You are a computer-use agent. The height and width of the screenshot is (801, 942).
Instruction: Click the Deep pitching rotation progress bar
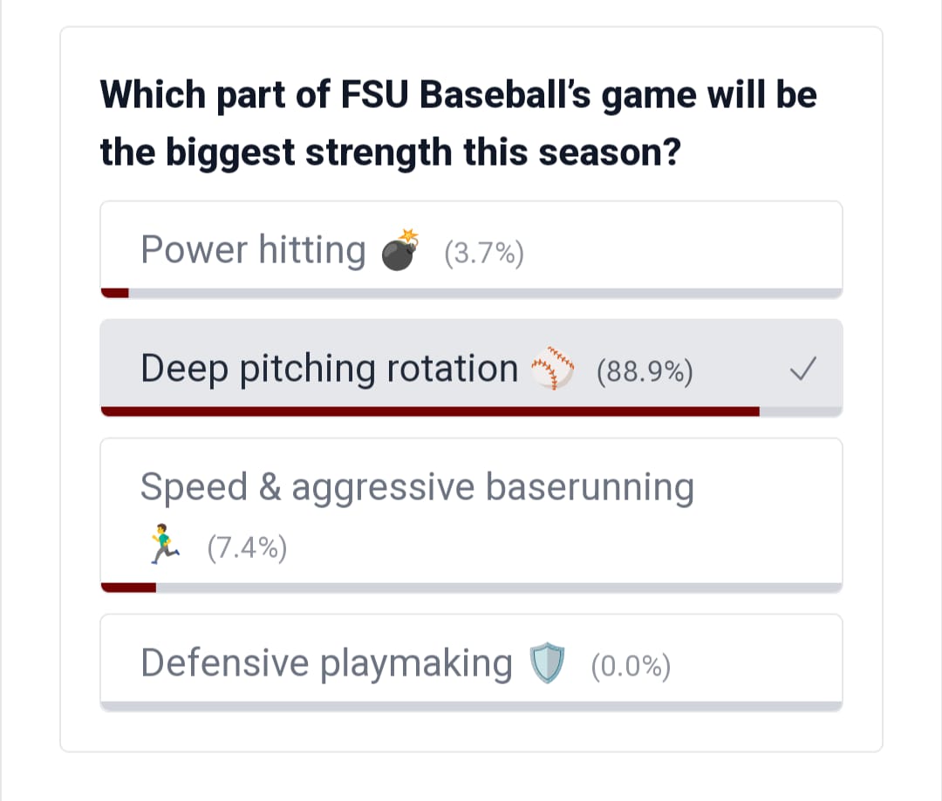pos(429,411)
